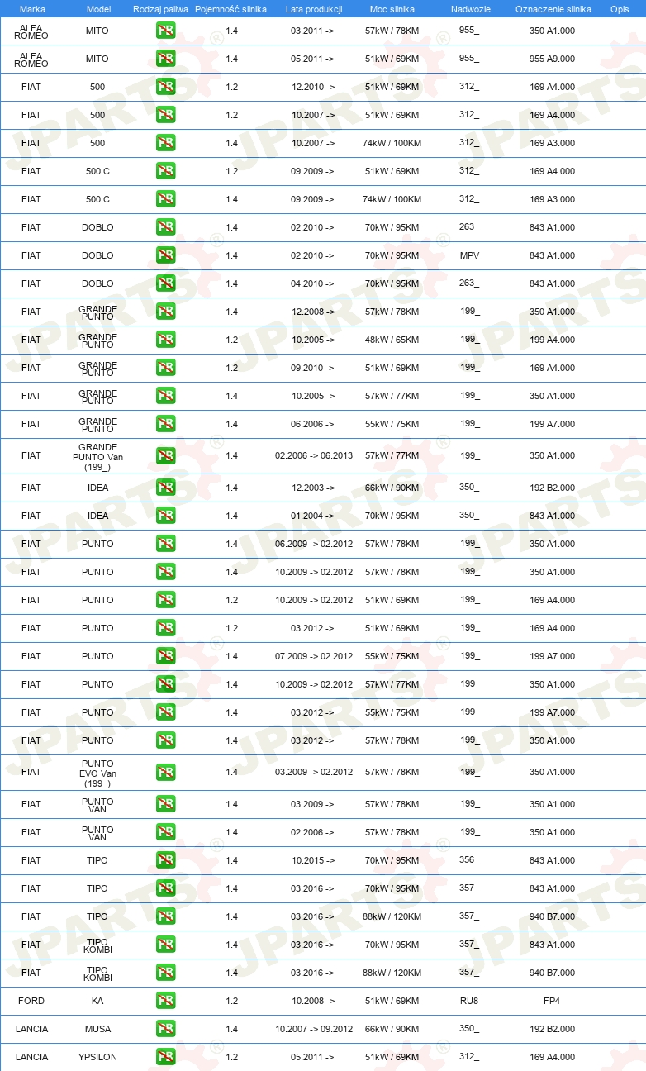Click fuel icon in PUNTO EVO Van row
The image size is (646, 1071).
[x=165, y=772]
